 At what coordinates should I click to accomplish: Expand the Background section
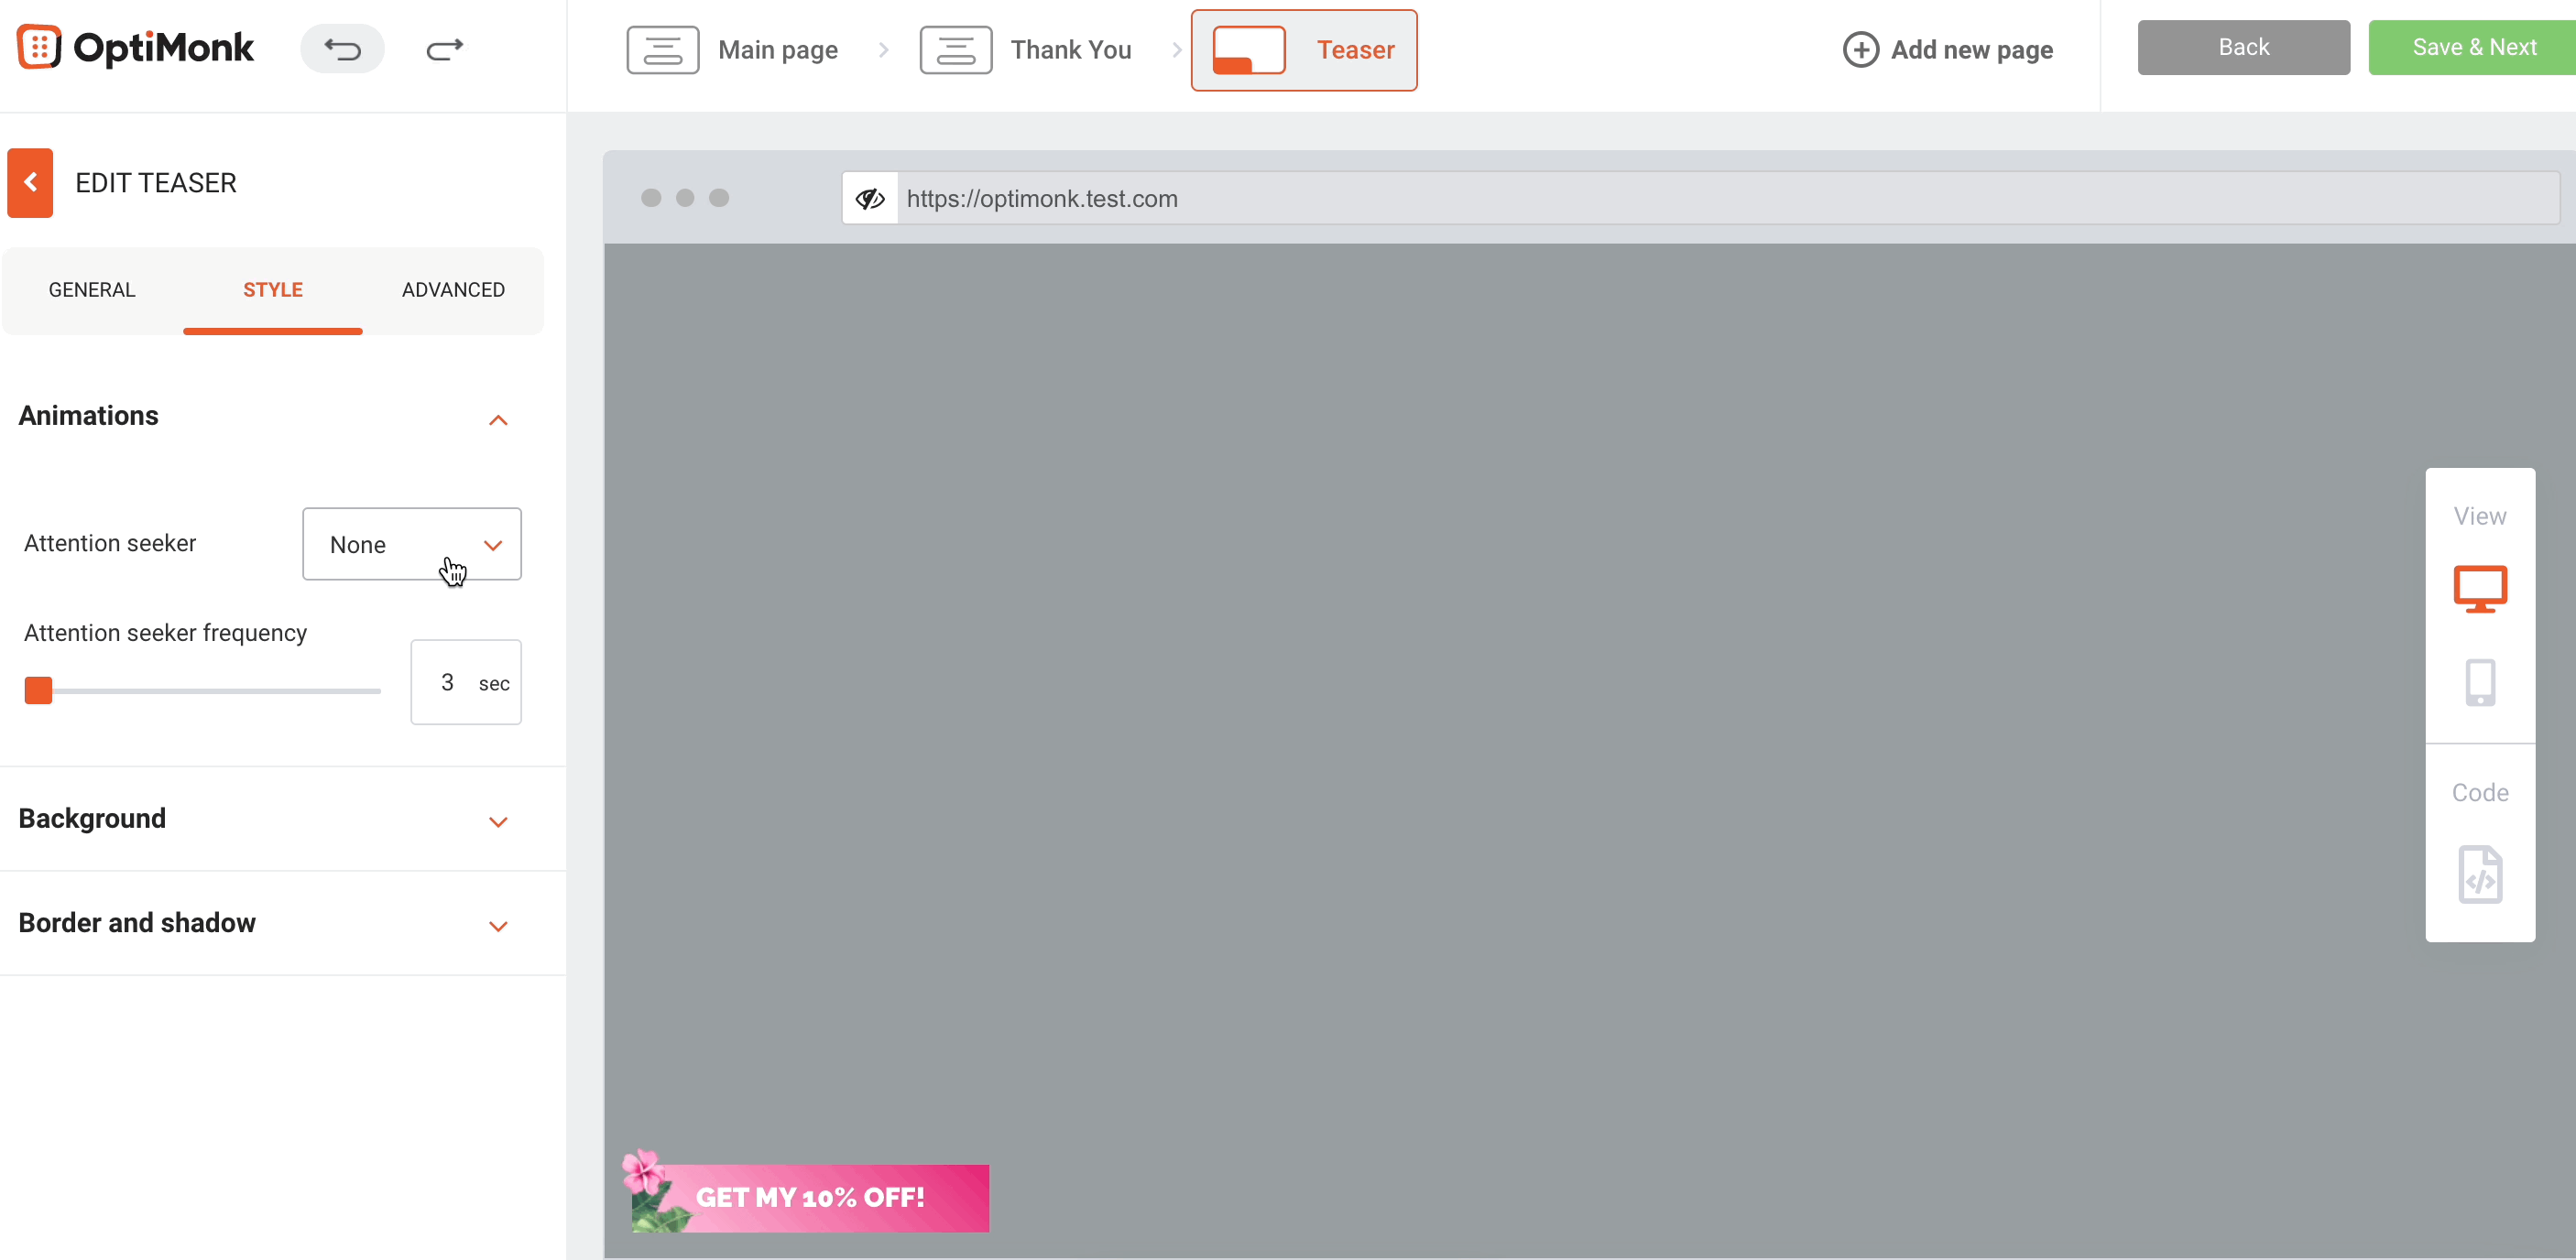coord(498,821)
